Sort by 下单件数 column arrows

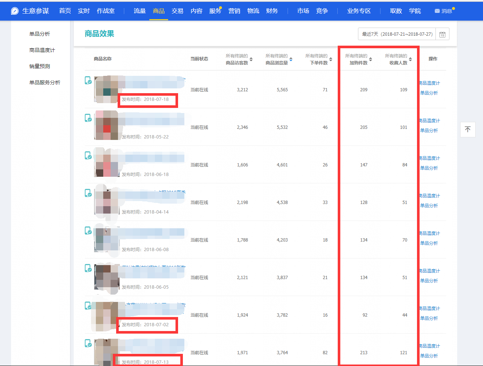(x=331, y=59)
